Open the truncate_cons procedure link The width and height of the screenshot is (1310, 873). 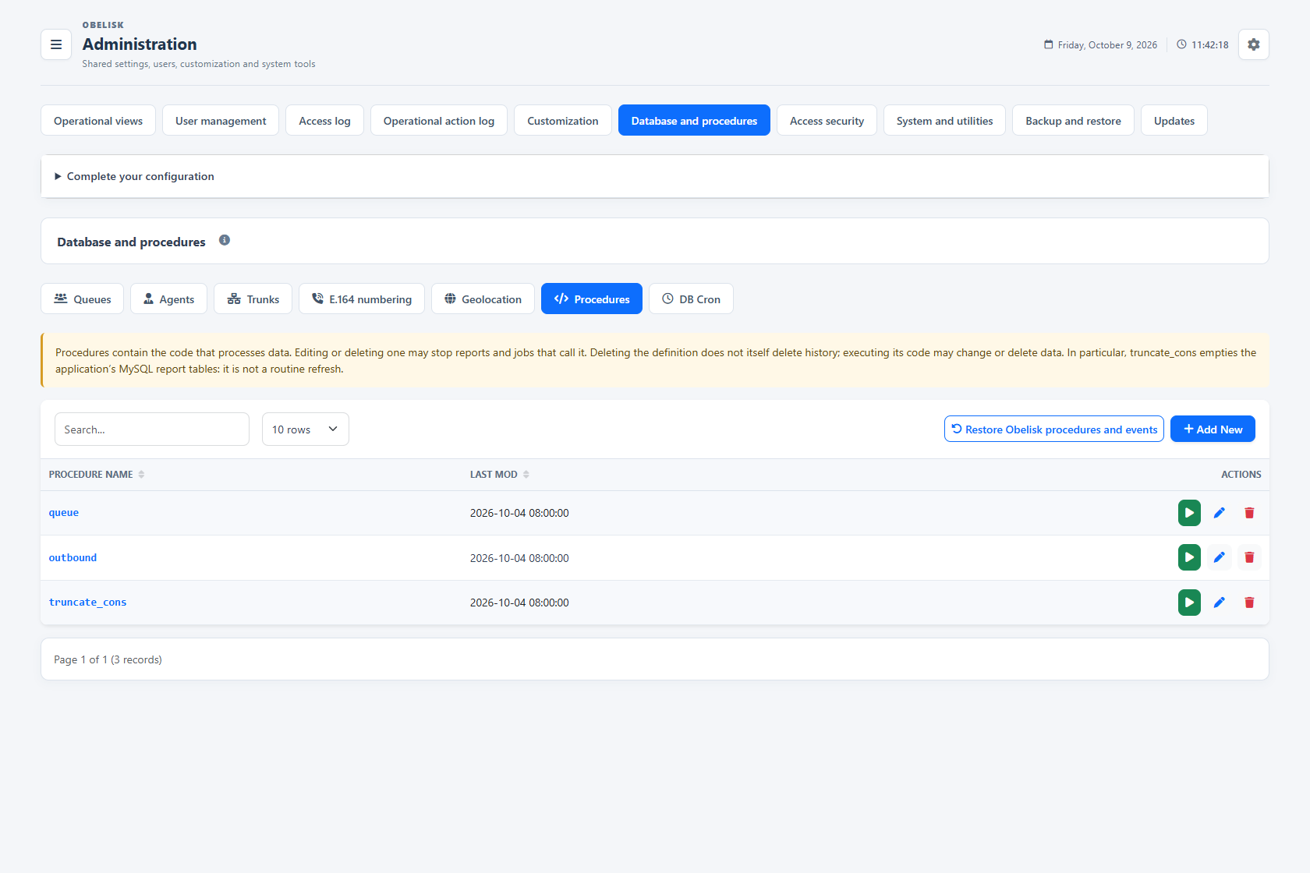point(87,603)
